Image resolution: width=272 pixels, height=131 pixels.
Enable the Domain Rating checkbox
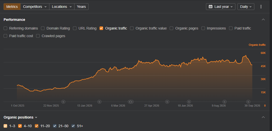coord(43,28)
